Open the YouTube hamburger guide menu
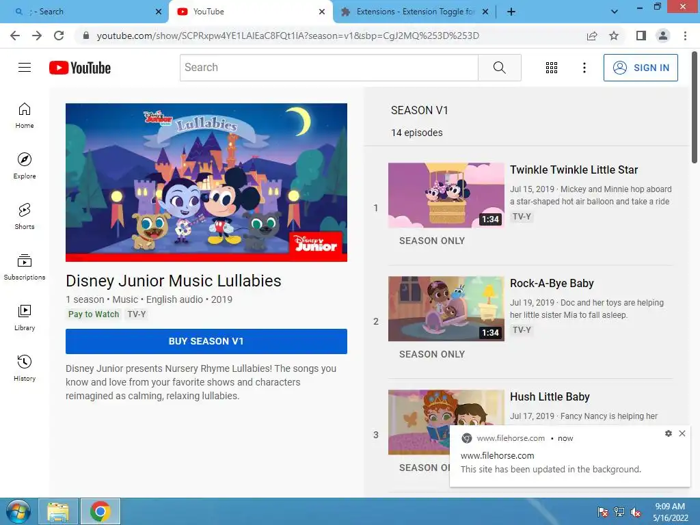Image resolution: width=700 pixels, height=525 pixels. (x=25, y=68)
